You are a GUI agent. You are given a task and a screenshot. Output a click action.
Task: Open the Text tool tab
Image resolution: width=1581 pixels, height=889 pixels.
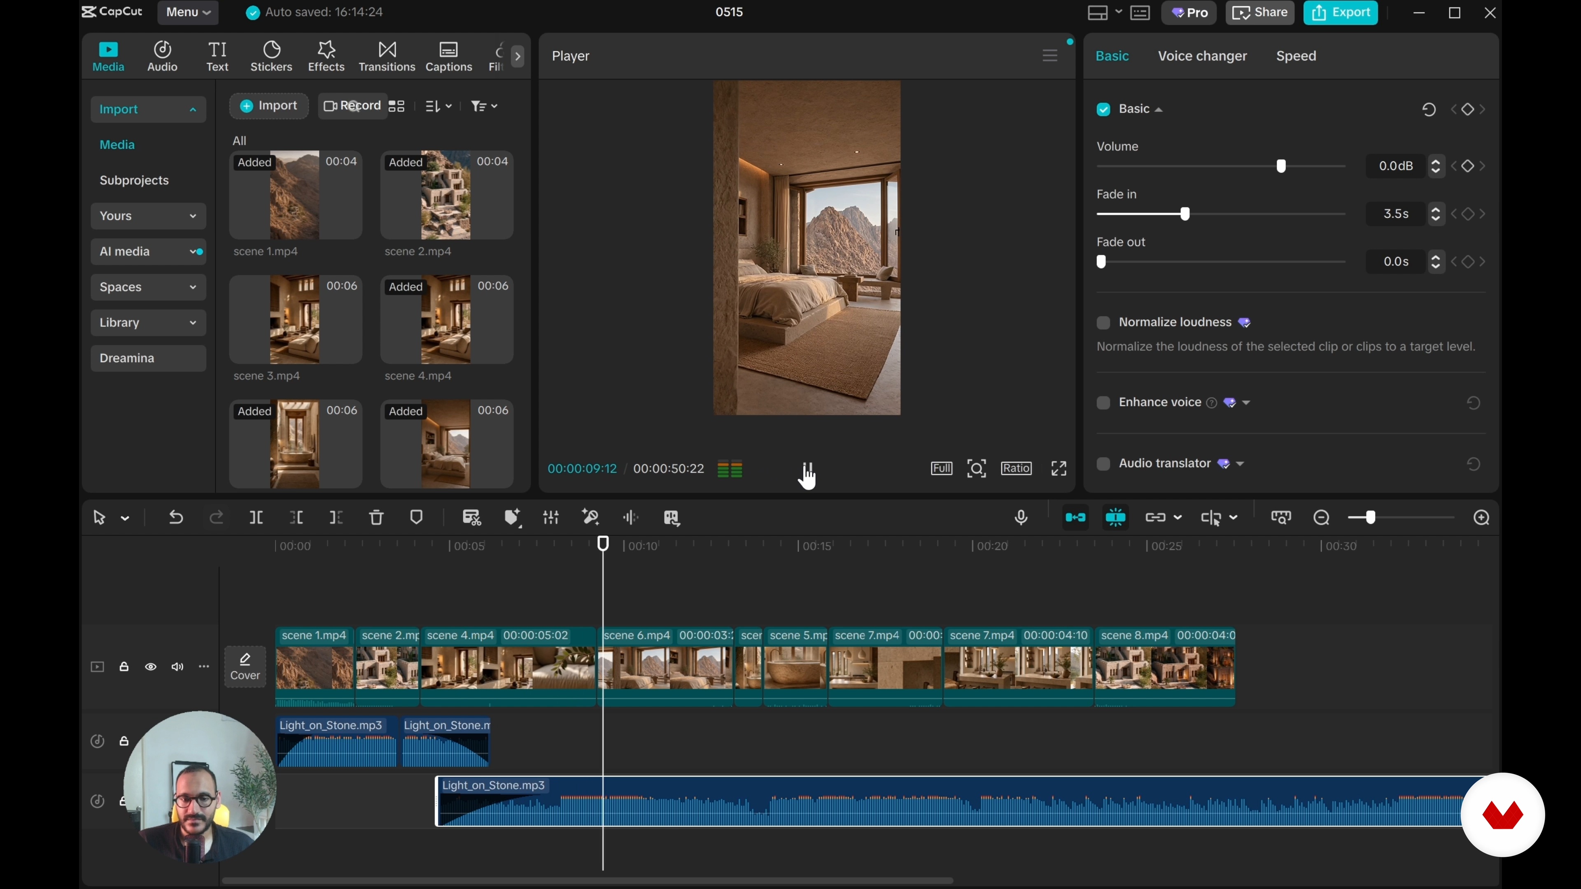tap(217, 56)
